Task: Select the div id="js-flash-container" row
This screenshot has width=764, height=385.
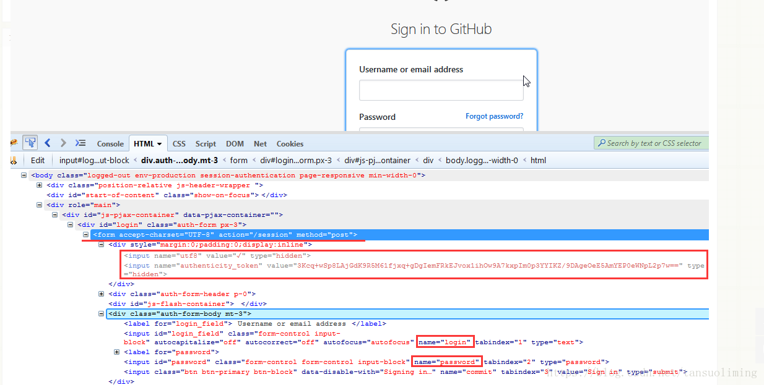Action: click(x=187, y=303)
